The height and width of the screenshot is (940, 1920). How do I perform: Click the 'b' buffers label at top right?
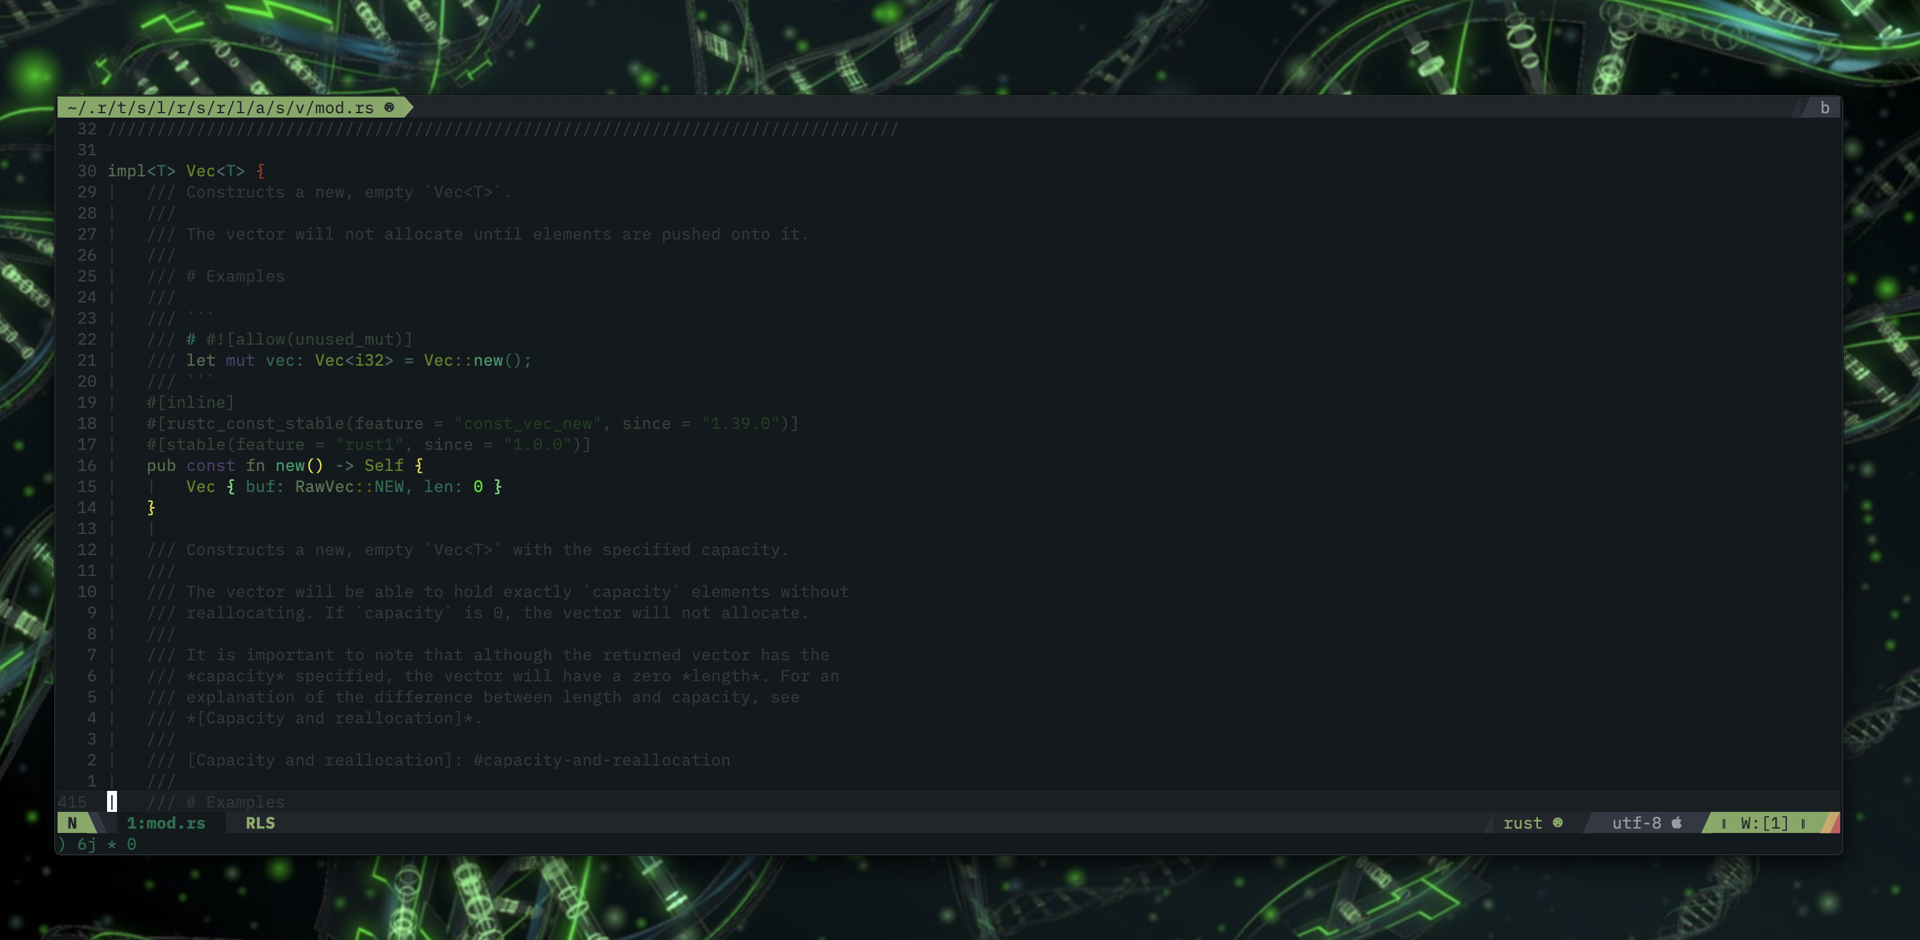point(1824,107)
